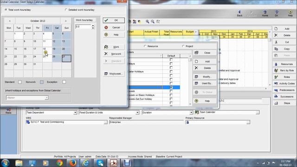Open Successors command
This screenshot has height=167, width=297.
(x=284, y=96)
